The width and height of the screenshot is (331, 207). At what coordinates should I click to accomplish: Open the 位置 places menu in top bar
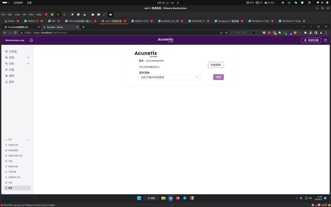pos(29,3)
